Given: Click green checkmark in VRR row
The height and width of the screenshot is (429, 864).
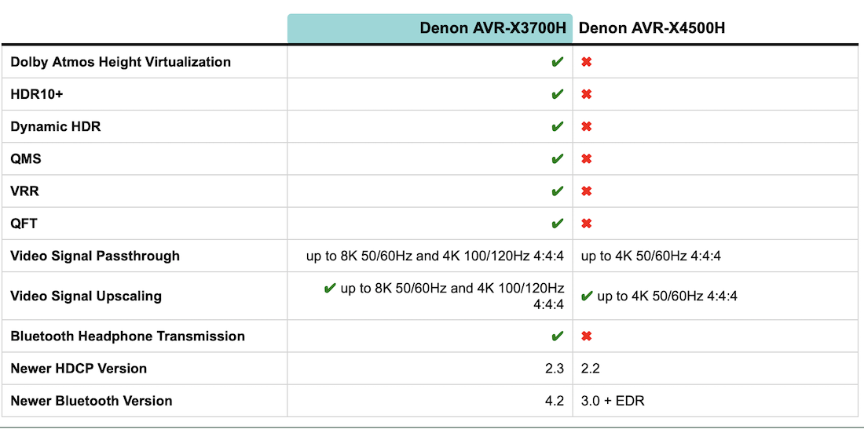Looking at the screenshot, I should tap(557, 191).
